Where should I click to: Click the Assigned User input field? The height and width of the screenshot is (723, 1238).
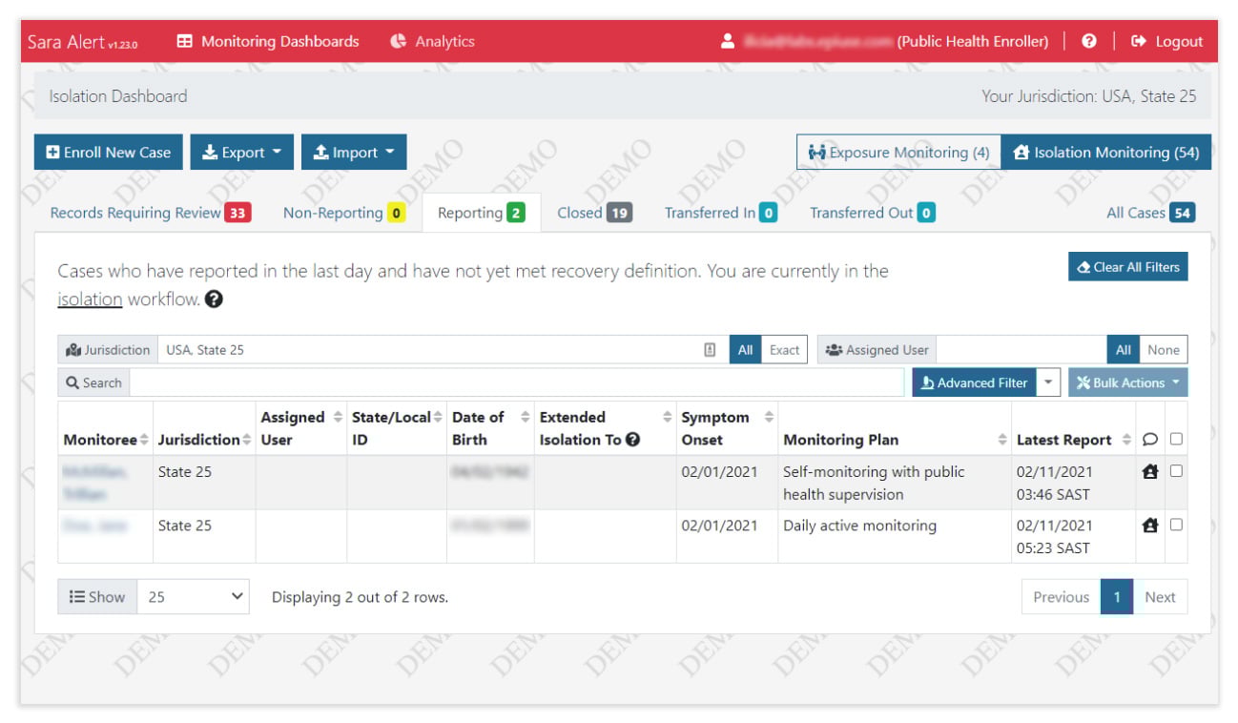(x=1021, y=350)
